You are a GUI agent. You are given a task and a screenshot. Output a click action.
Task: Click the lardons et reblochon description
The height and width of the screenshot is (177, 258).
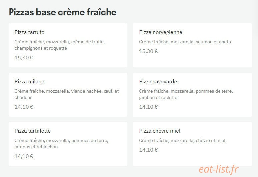pyautogui.click(x=61, y=144)
